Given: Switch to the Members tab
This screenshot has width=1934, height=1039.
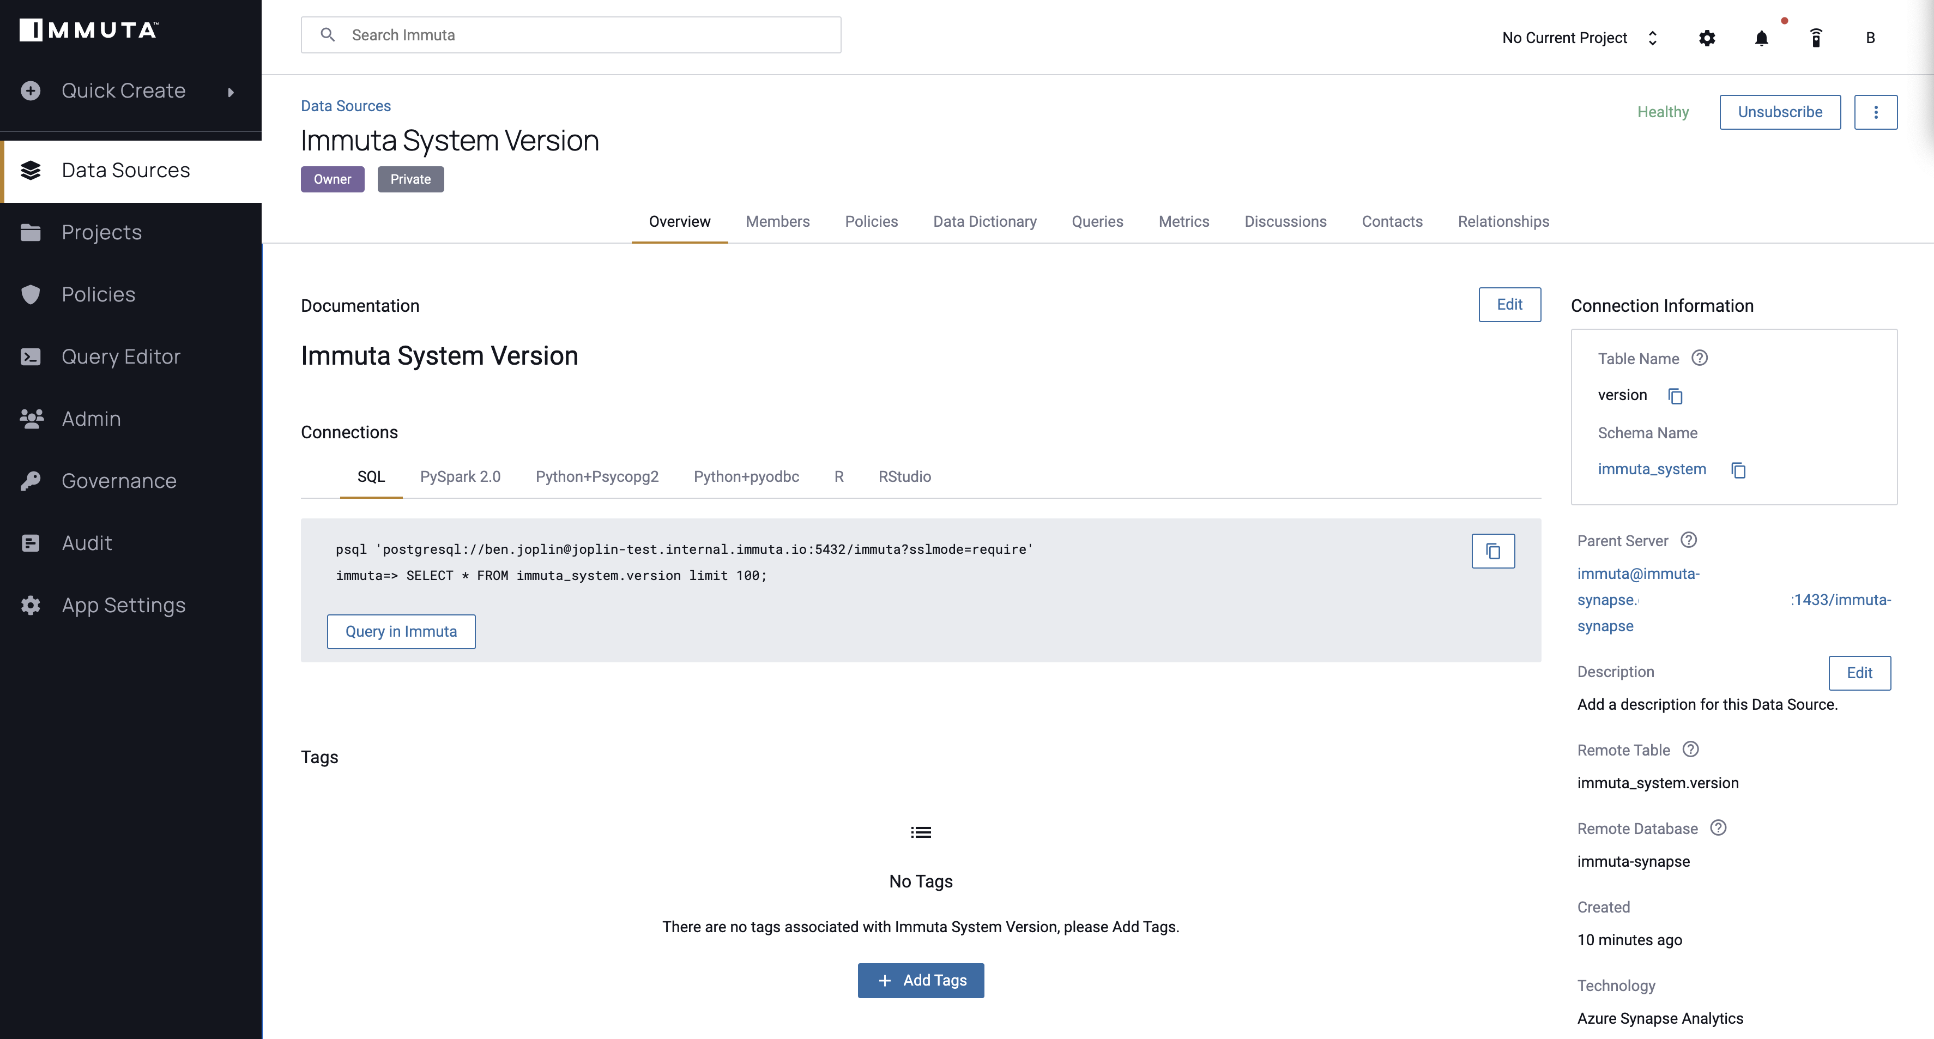Looking at the screenshot, I should [777, 221].
